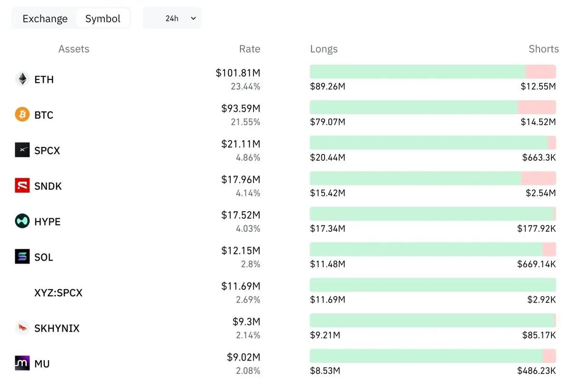Click the Longs column header
The height and width of the screenshot is (392, 571).
(324, 49)
